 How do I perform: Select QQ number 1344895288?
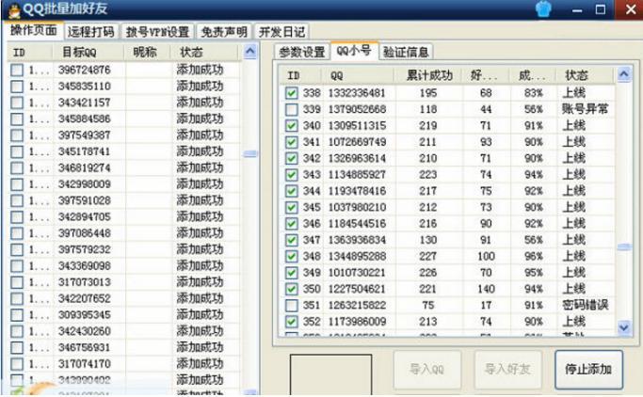coord(357,257)
